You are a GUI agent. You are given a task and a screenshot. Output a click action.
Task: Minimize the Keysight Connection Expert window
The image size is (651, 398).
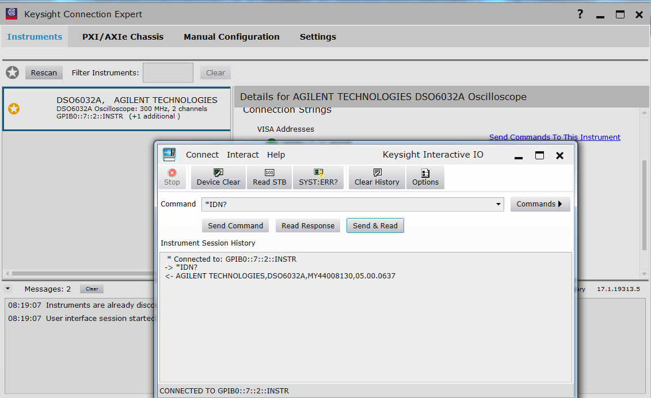point(600,17)
